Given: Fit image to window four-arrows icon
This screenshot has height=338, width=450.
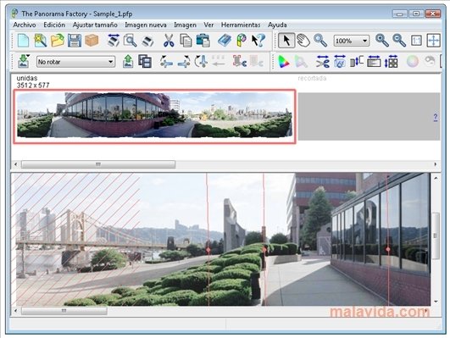Looking at the screenshot, I should (x=433, y=41).
